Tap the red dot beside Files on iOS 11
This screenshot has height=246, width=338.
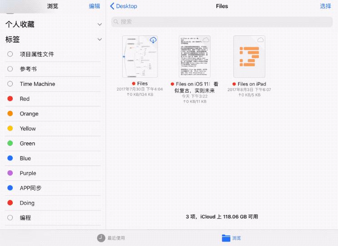pos(172,84)
